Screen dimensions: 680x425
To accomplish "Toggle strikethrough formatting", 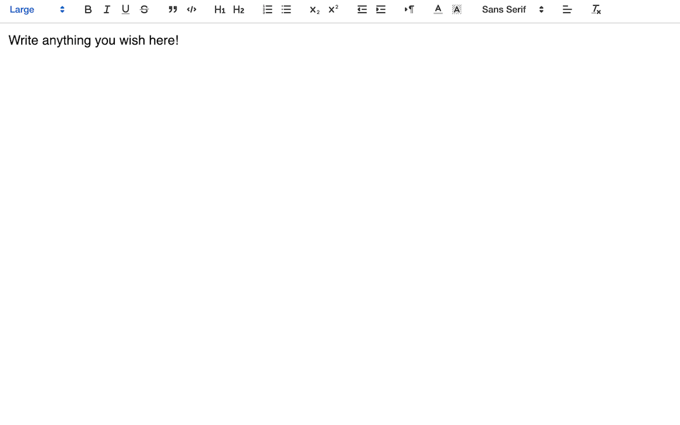I will tap(144, 10).
